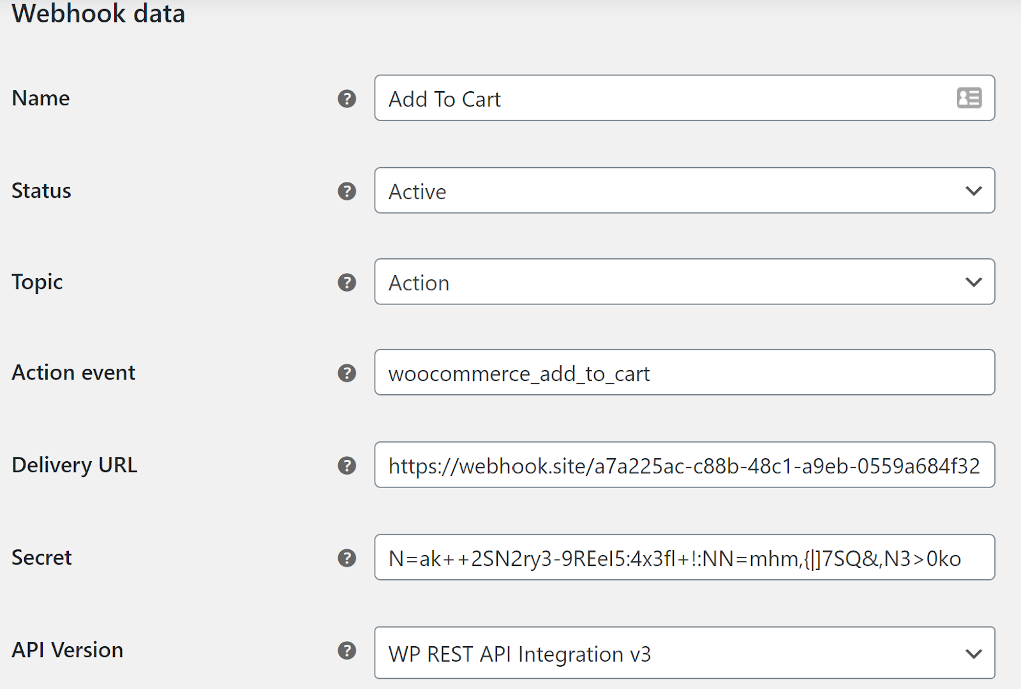Click the API Version help icon
This screenshot has height=689, width=1021.
pyautogui.click(x=347, y=650)
